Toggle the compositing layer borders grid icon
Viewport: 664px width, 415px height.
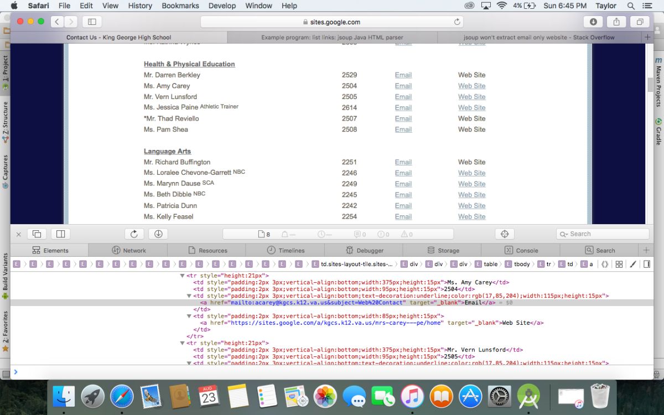coord(619,264)
